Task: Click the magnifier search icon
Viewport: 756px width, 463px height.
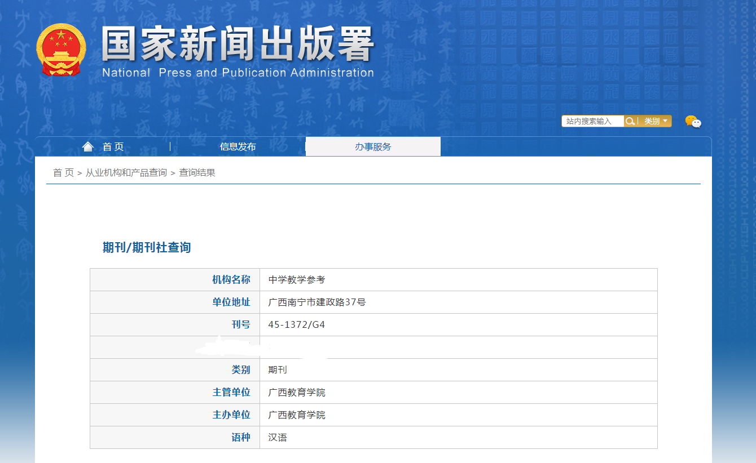Action: point(630,121)
